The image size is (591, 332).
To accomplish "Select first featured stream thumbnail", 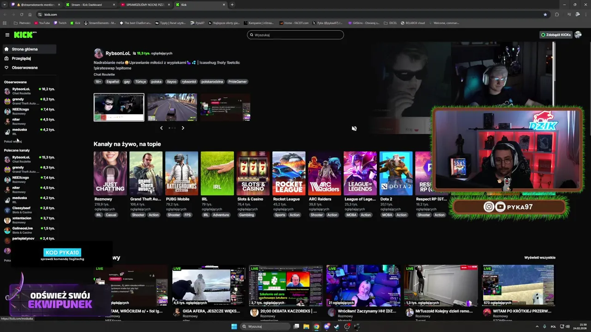I will click(x=119, y=107).
